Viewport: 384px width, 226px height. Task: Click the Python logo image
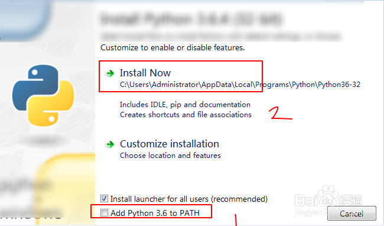click(x=43, y=96)
